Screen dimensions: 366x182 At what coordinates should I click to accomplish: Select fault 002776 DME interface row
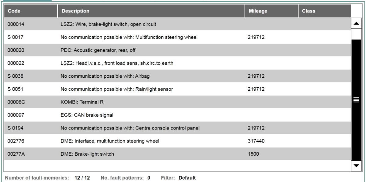coord(178,141)
